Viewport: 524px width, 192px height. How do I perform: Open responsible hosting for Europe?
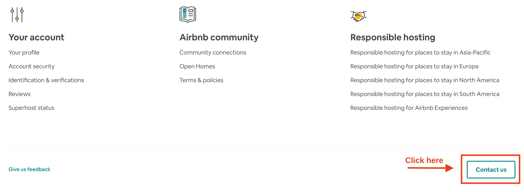(x=414, y=66)
